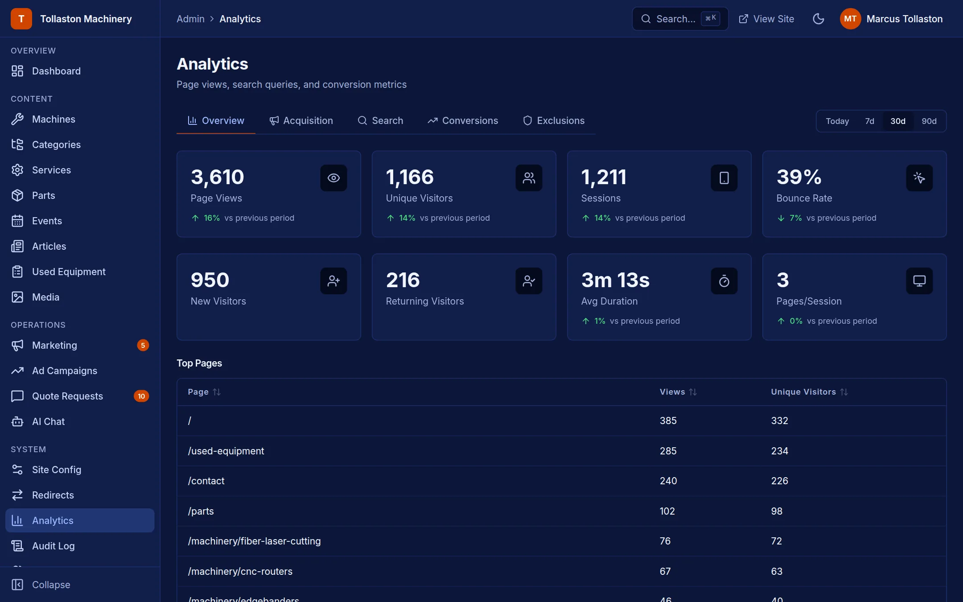This screenshot has width=963, height=602.
Task: Click the New Visitors user-plus icon
Action: point(333,281)
